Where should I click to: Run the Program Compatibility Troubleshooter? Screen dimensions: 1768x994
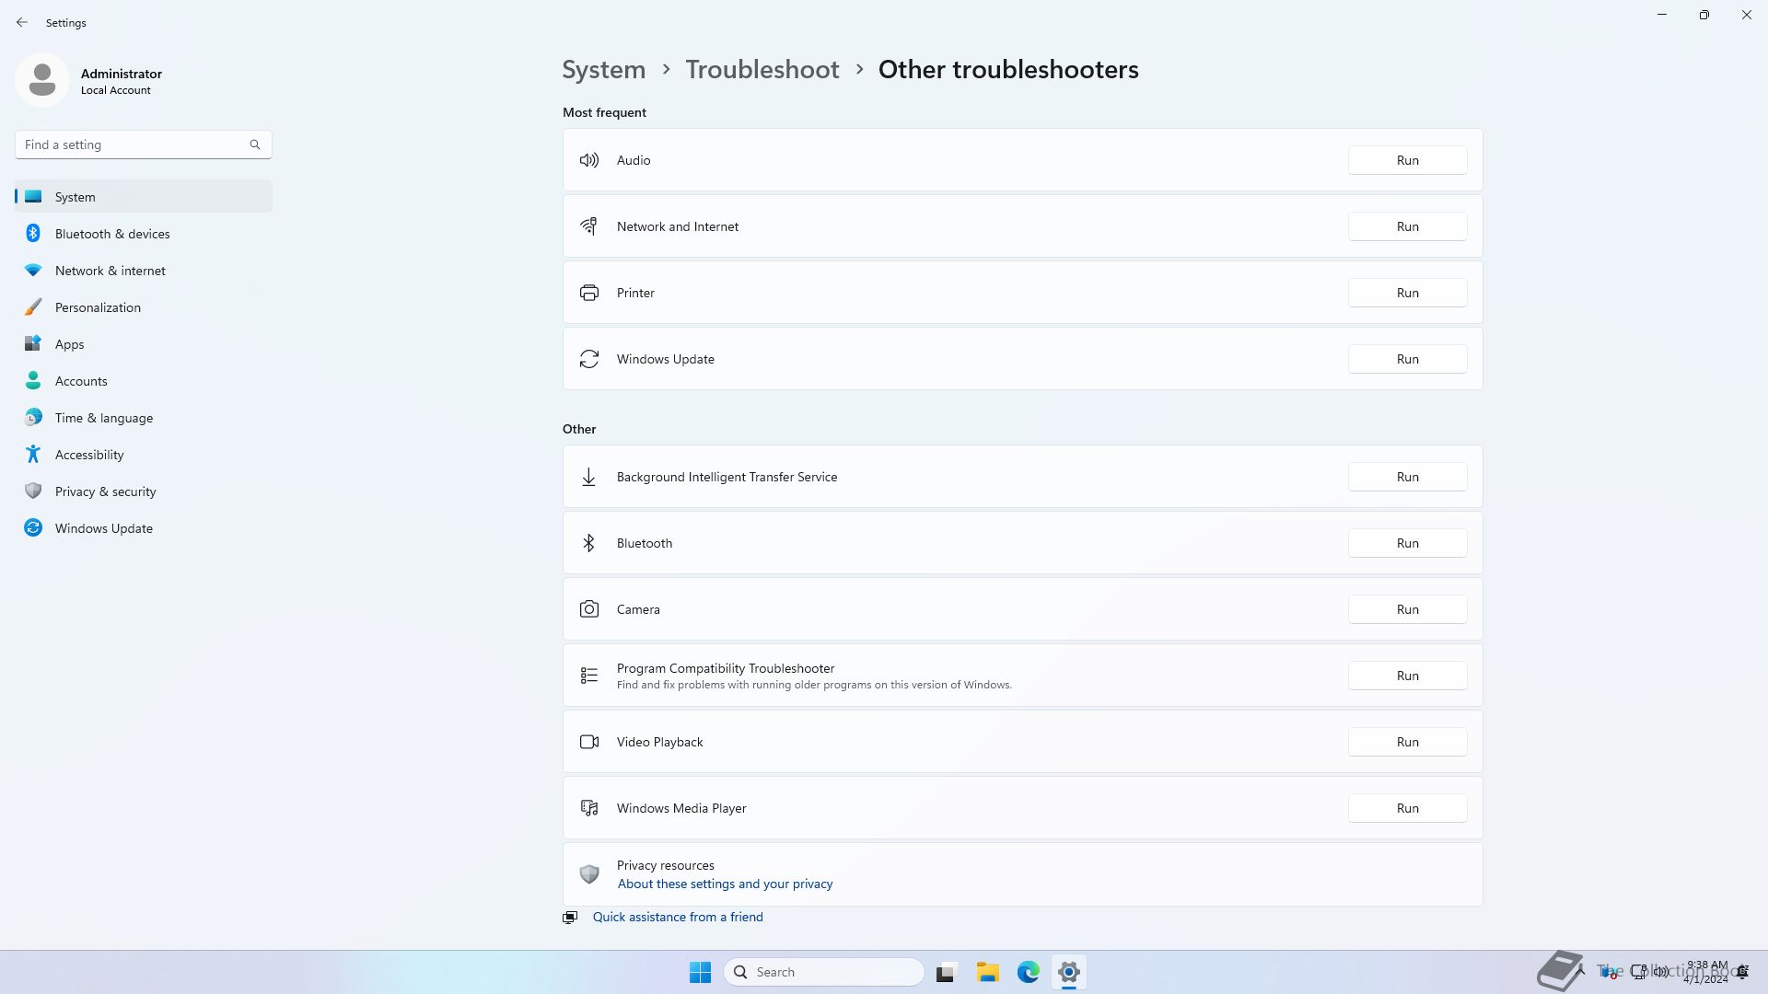click(1407, 676)
